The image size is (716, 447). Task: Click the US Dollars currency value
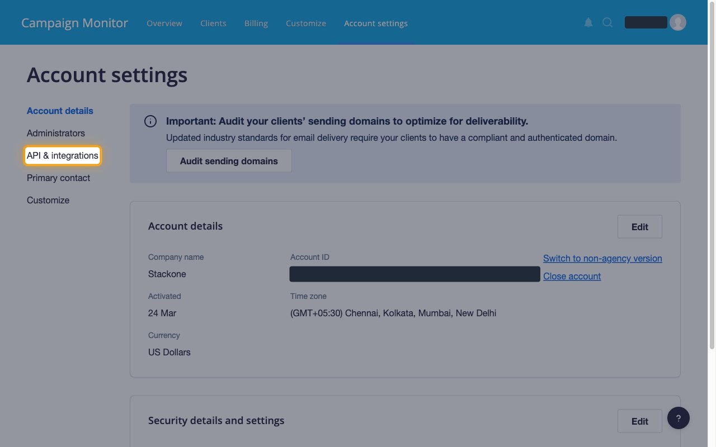pyautogui.click(x=169, y=352)
